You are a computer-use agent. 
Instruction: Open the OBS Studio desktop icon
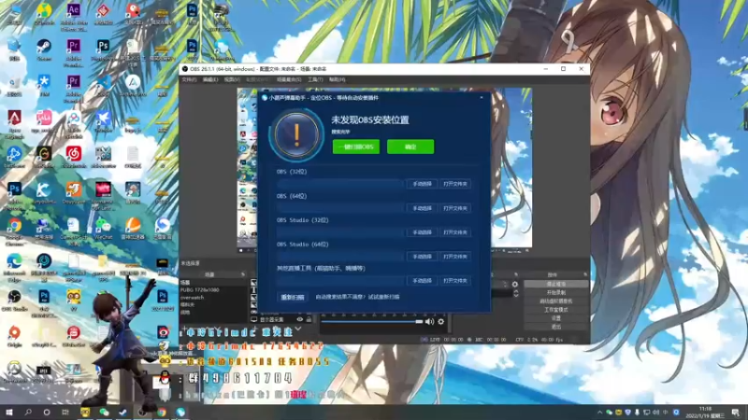tap(14, 300)
